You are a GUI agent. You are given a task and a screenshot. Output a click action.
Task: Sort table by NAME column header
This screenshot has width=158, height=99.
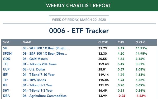[27, 42]
